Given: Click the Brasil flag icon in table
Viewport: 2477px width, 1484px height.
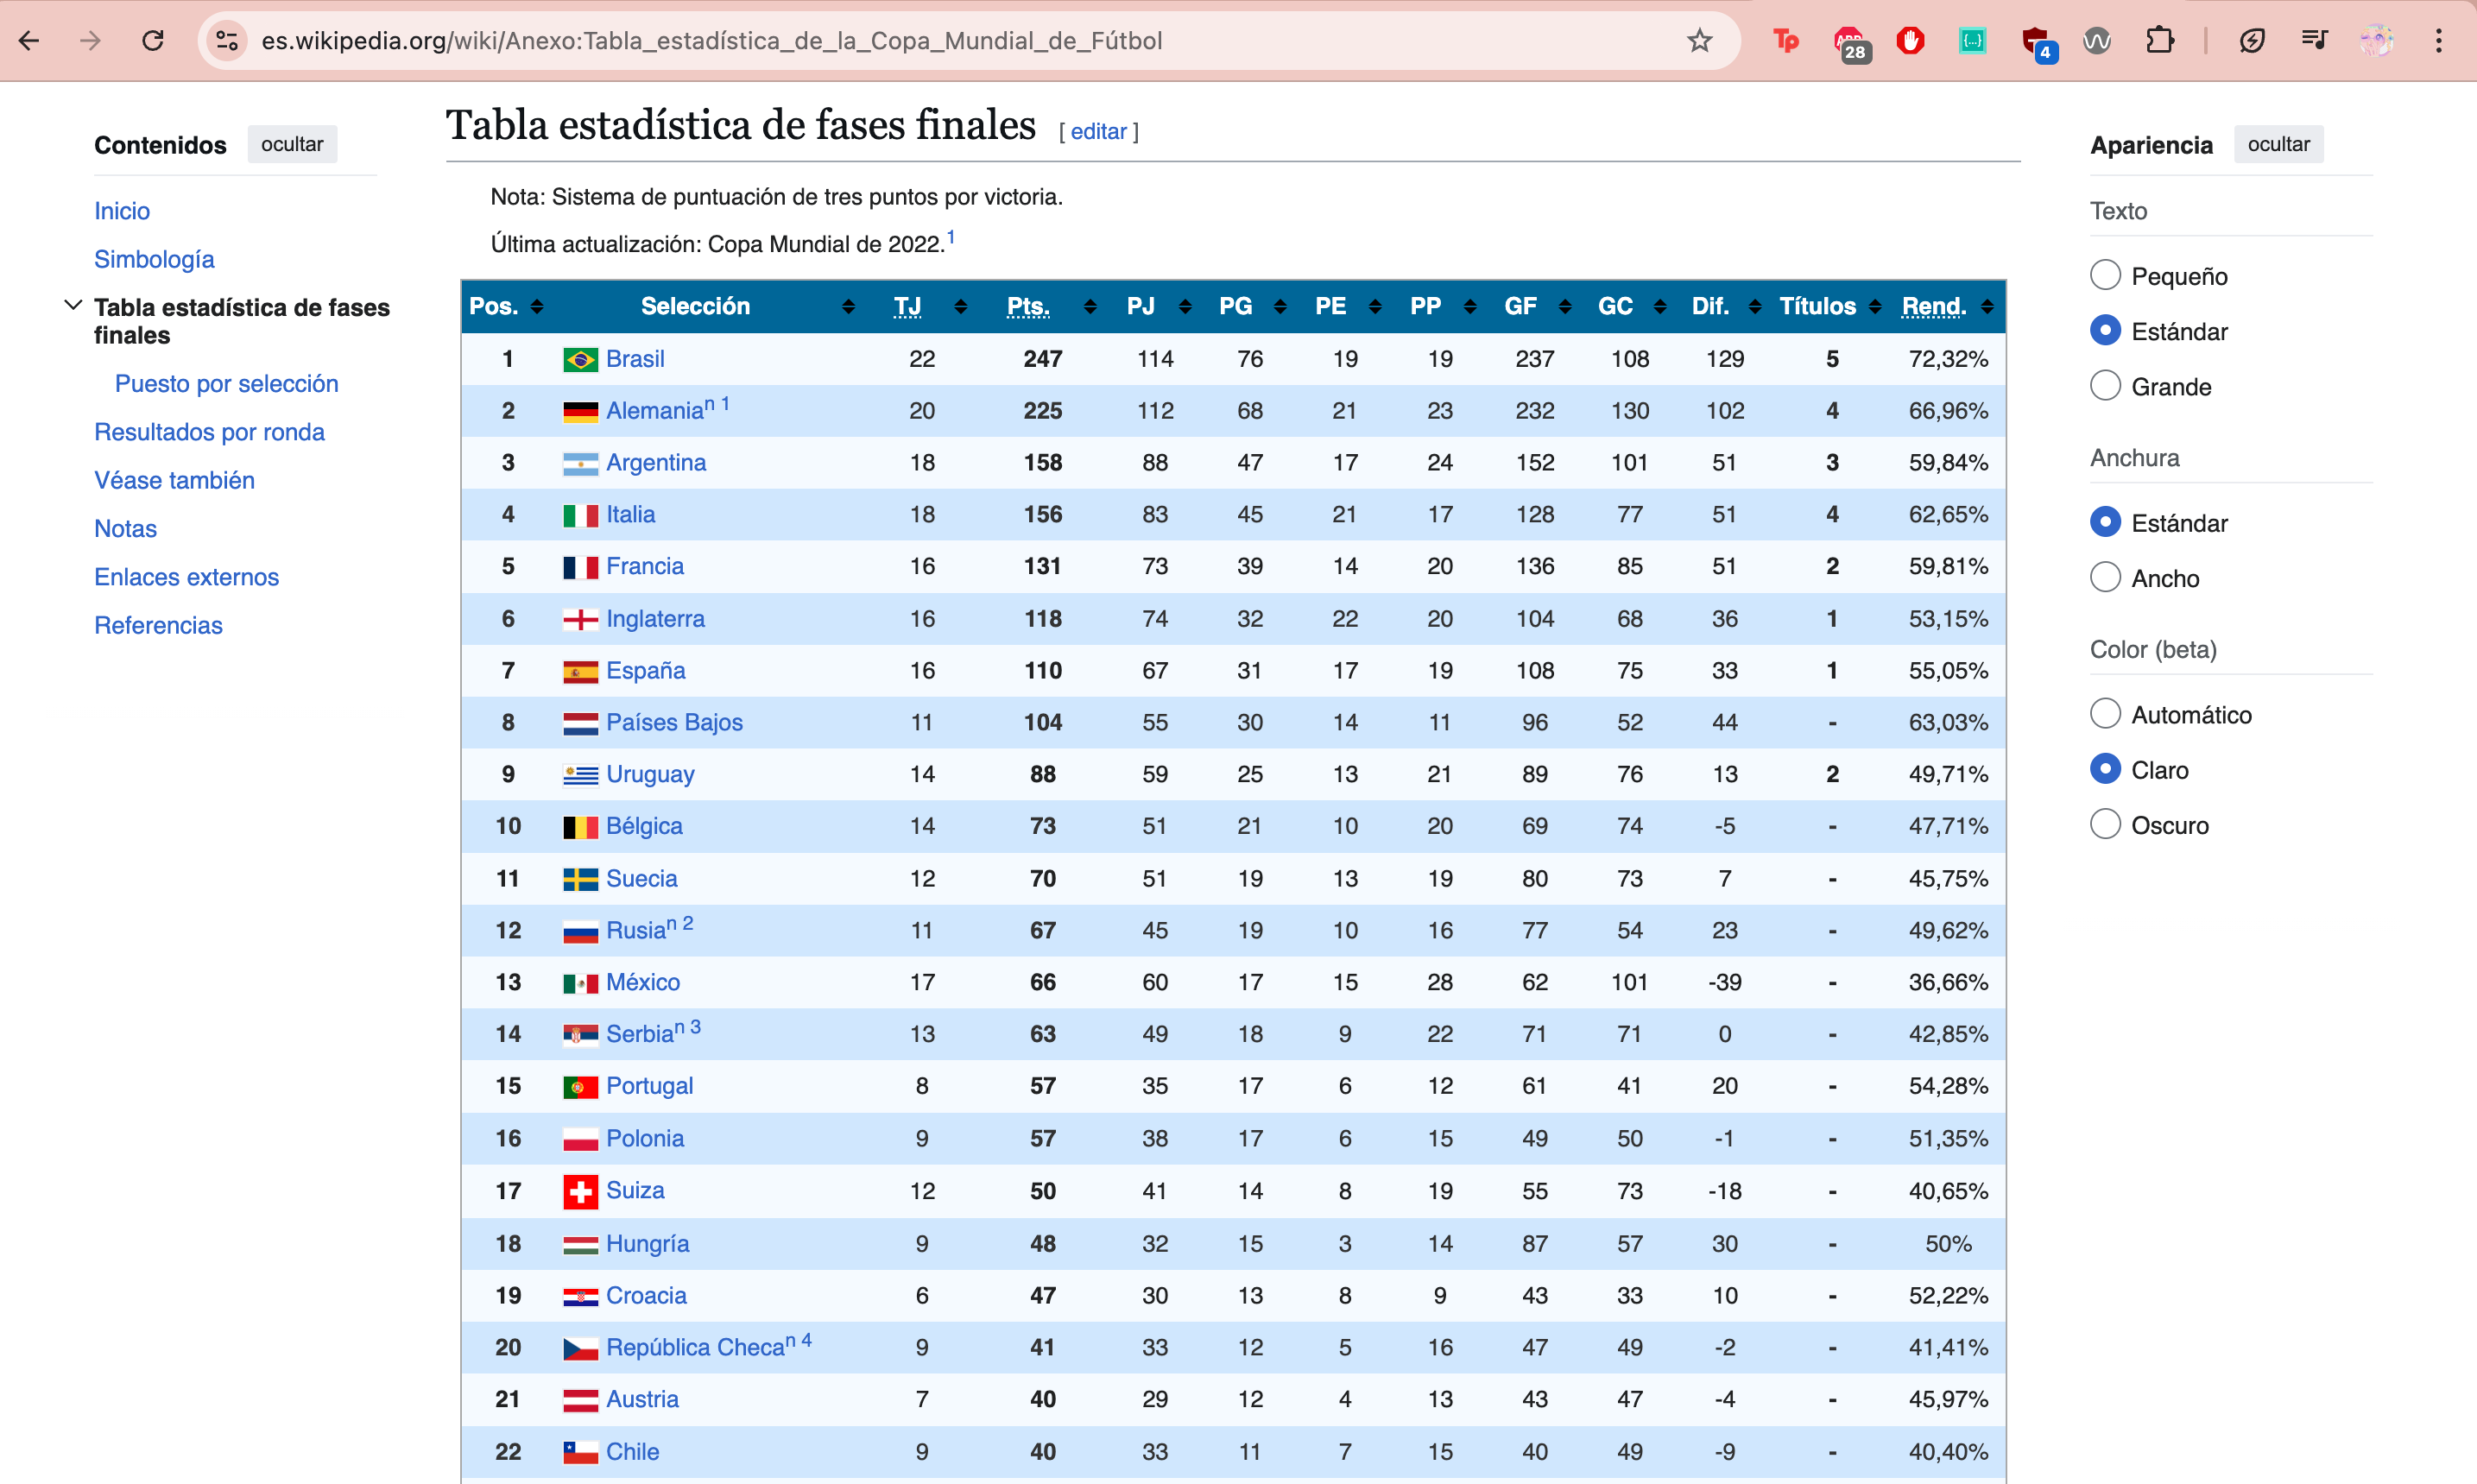Looking at the screenshot, I should pos(580,359).
